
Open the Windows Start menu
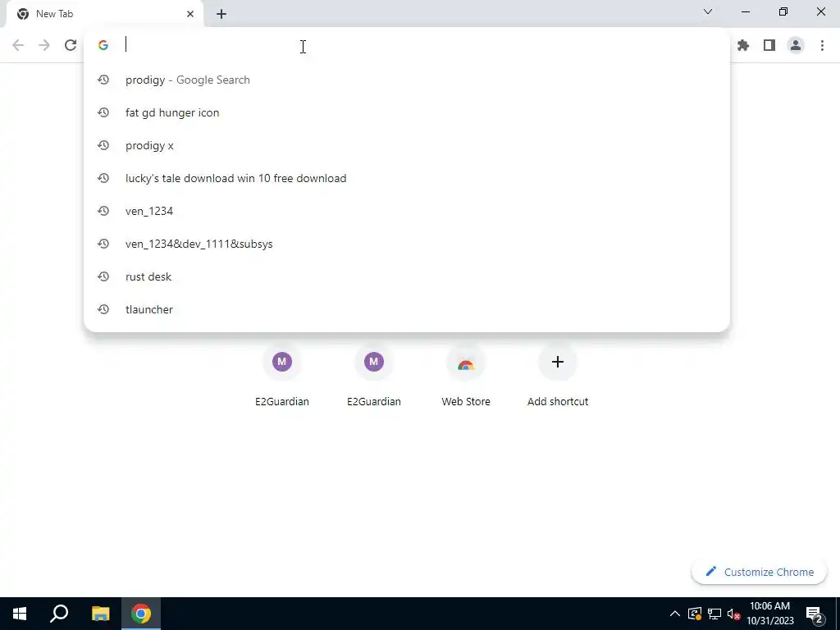tap(20, 614)
